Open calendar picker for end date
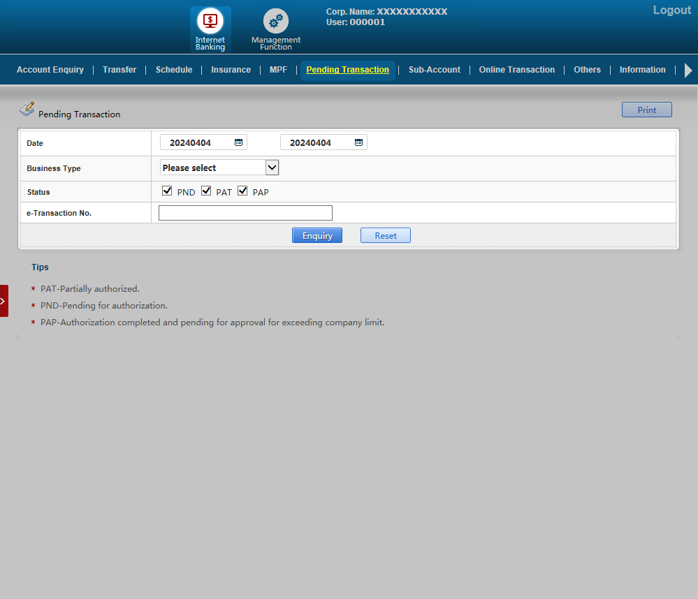The height and width of the screenshot is (599, 698). [x=358, y=142]
